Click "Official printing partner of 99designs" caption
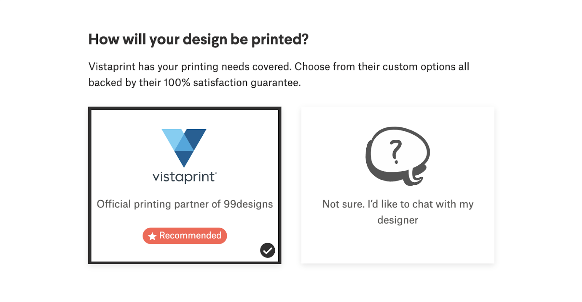The width and height of the screenshot is (582, 302). 185,204
